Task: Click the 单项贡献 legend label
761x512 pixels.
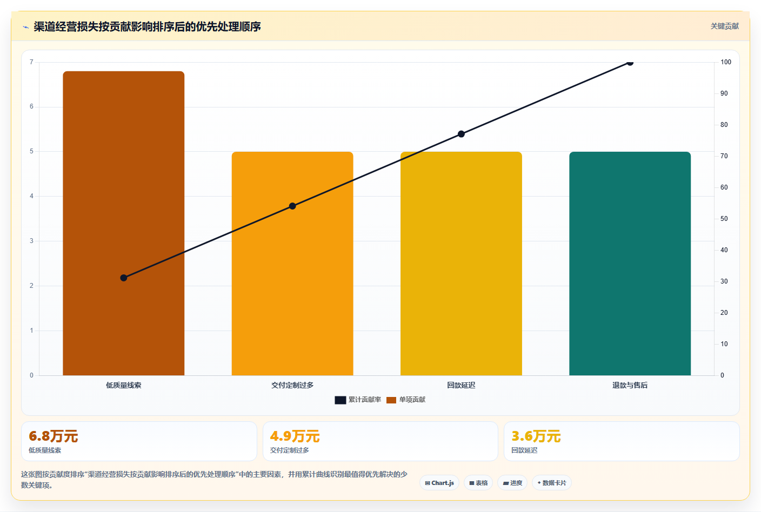Action: (x=412, y=400)
